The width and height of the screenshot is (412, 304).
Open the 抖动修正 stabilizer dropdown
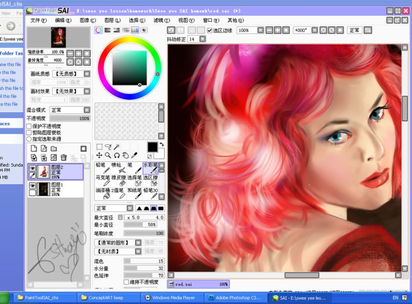(x=203, y=39)
